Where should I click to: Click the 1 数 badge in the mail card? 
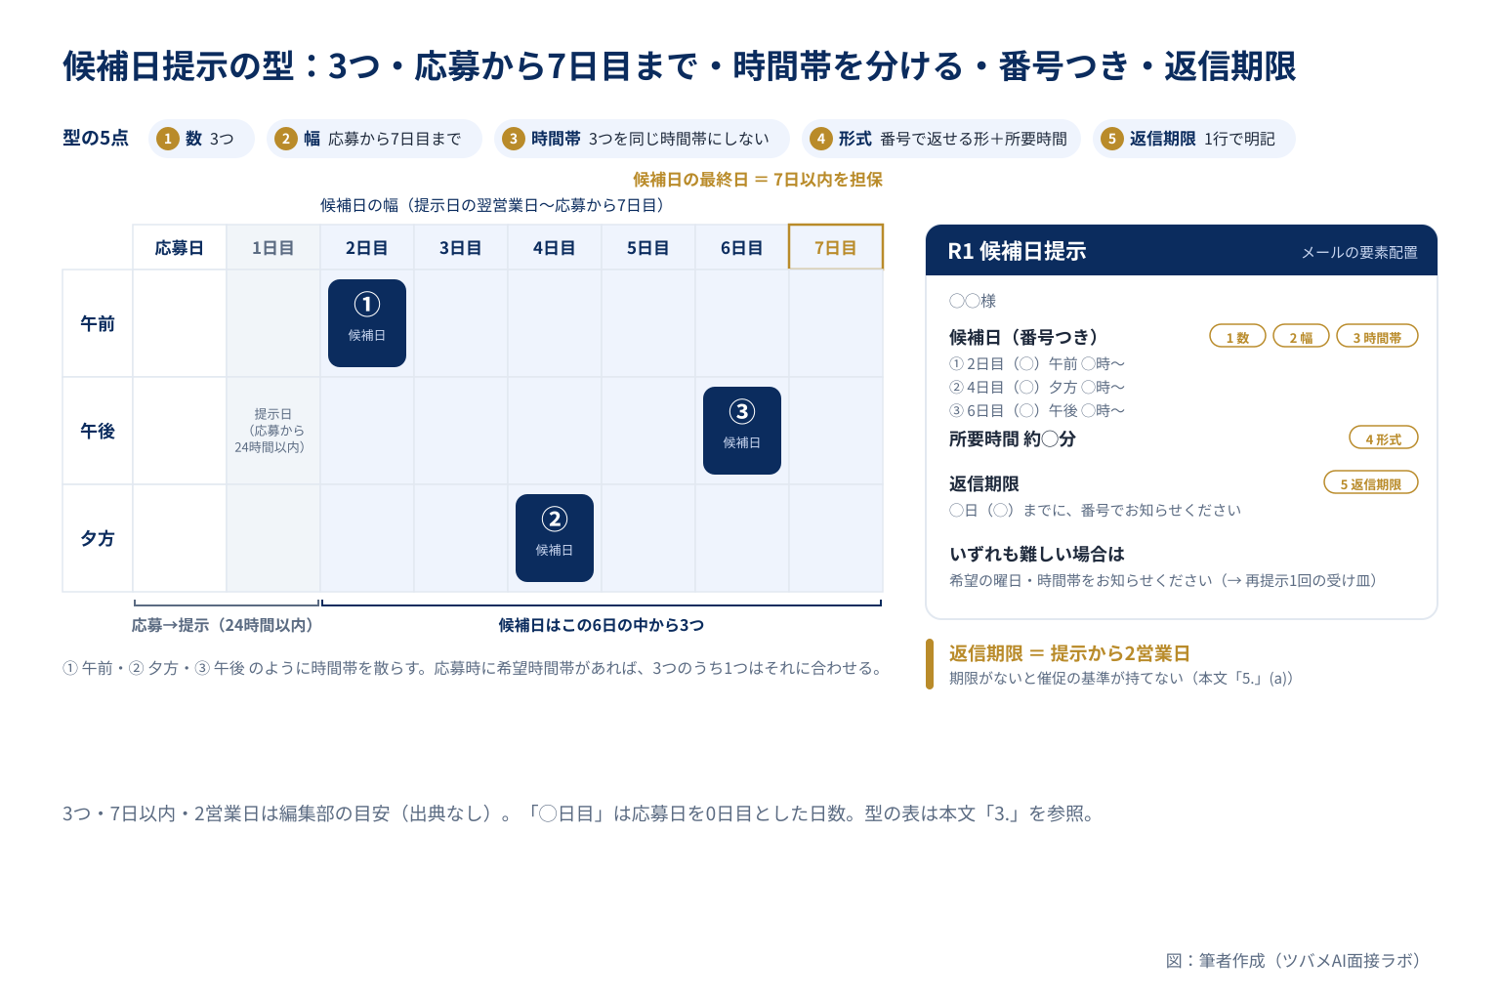pyautogui.click(x=1238, y=336)
